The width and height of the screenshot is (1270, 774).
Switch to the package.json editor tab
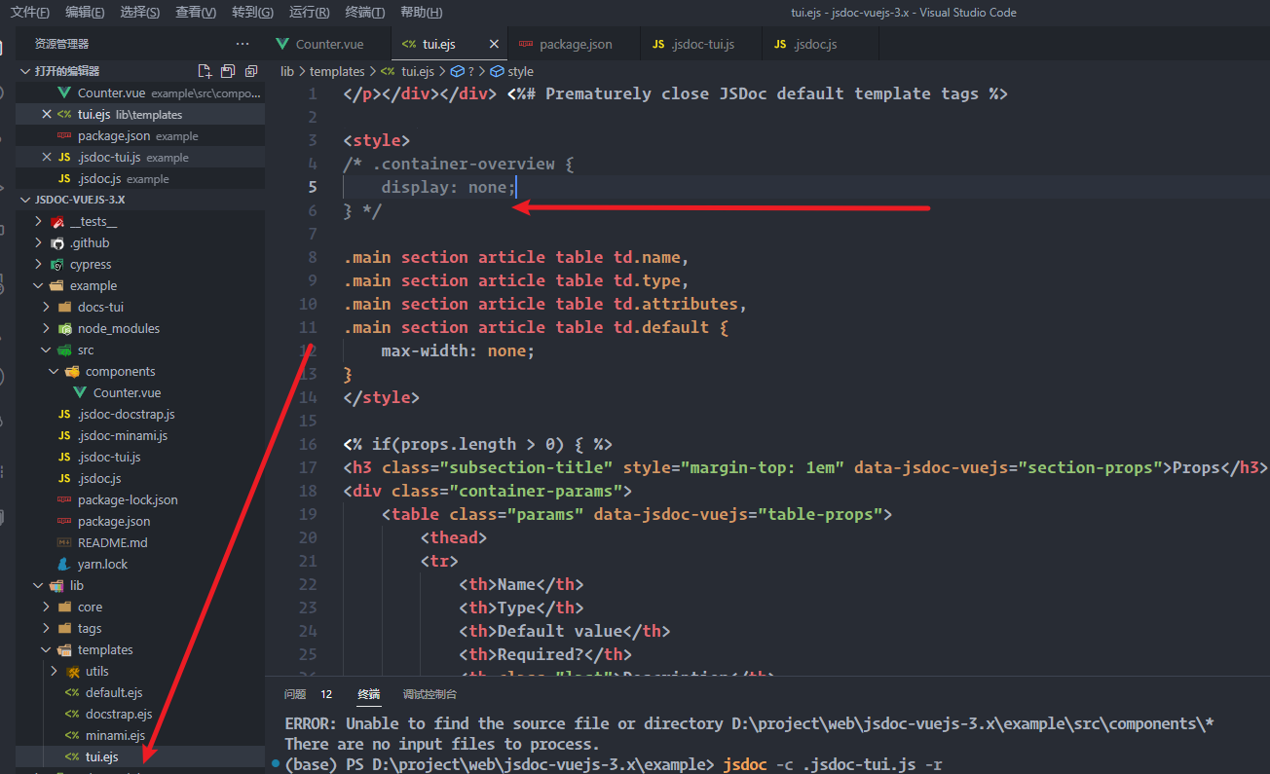[x=575, y=44]
